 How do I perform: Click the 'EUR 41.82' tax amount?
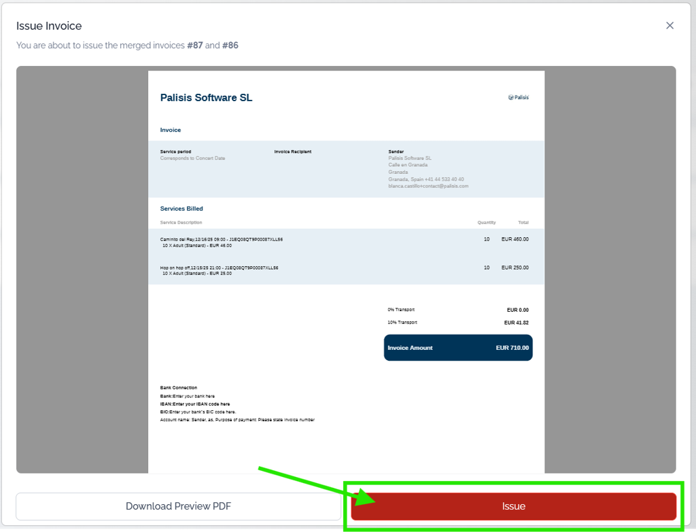click(x=517, y=323)
